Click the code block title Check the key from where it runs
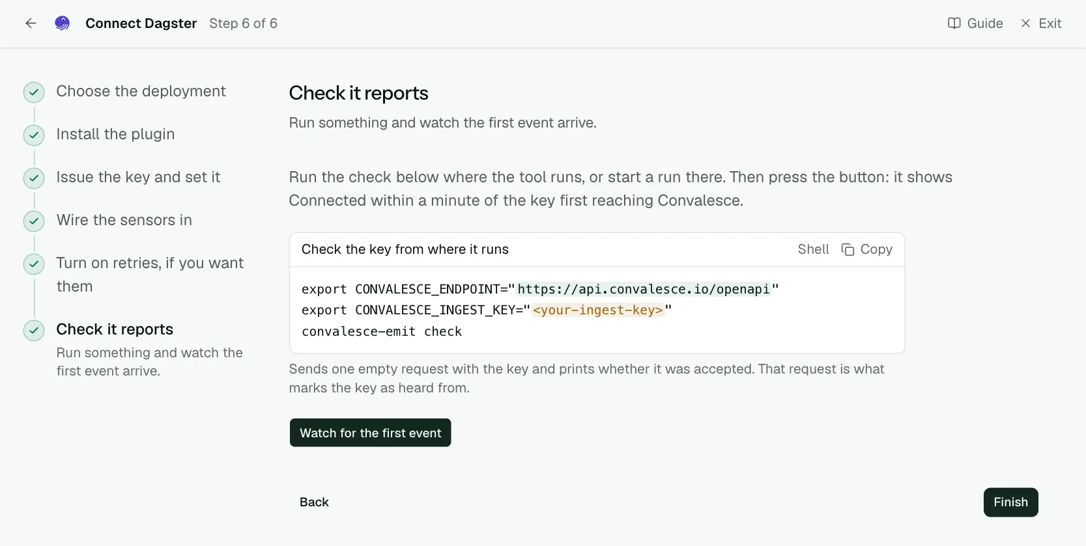This screenshot has height=546, width=1086. 405,249
